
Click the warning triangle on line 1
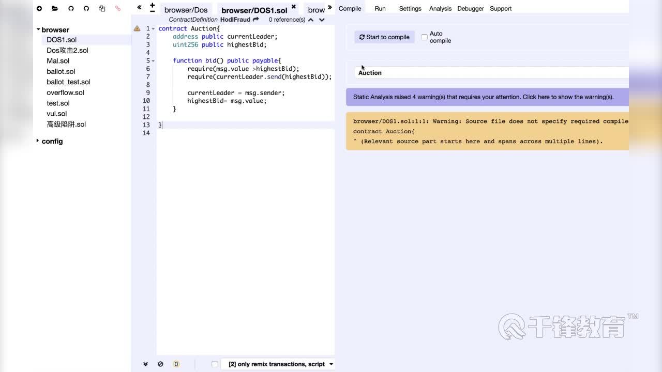pyautogui.click(x=137, y=28)
